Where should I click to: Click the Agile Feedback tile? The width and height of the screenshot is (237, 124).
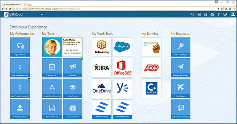[20, 47]
